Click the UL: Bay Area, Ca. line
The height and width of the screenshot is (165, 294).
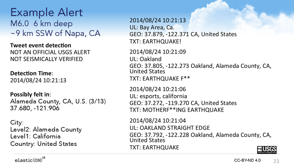click(152, 27)
